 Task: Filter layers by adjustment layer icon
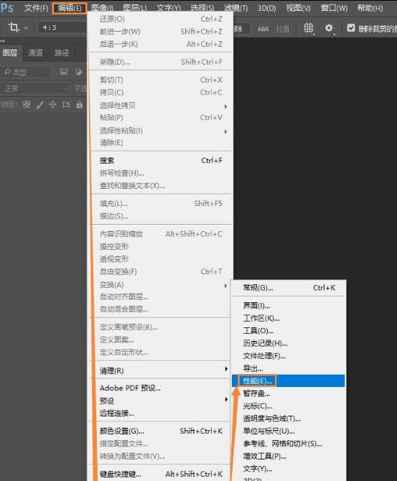pyautogui.click(x=78, y=72)
